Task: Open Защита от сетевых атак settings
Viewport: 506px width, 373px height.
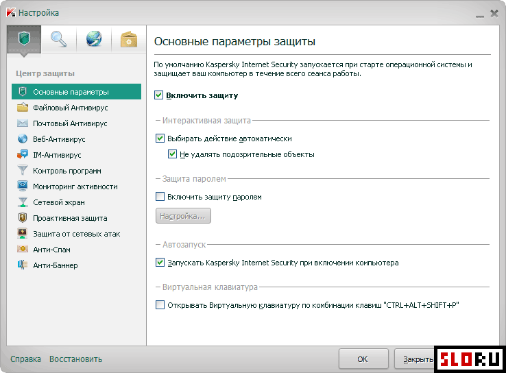Action: pyautogui.click(x=76, y=234)
